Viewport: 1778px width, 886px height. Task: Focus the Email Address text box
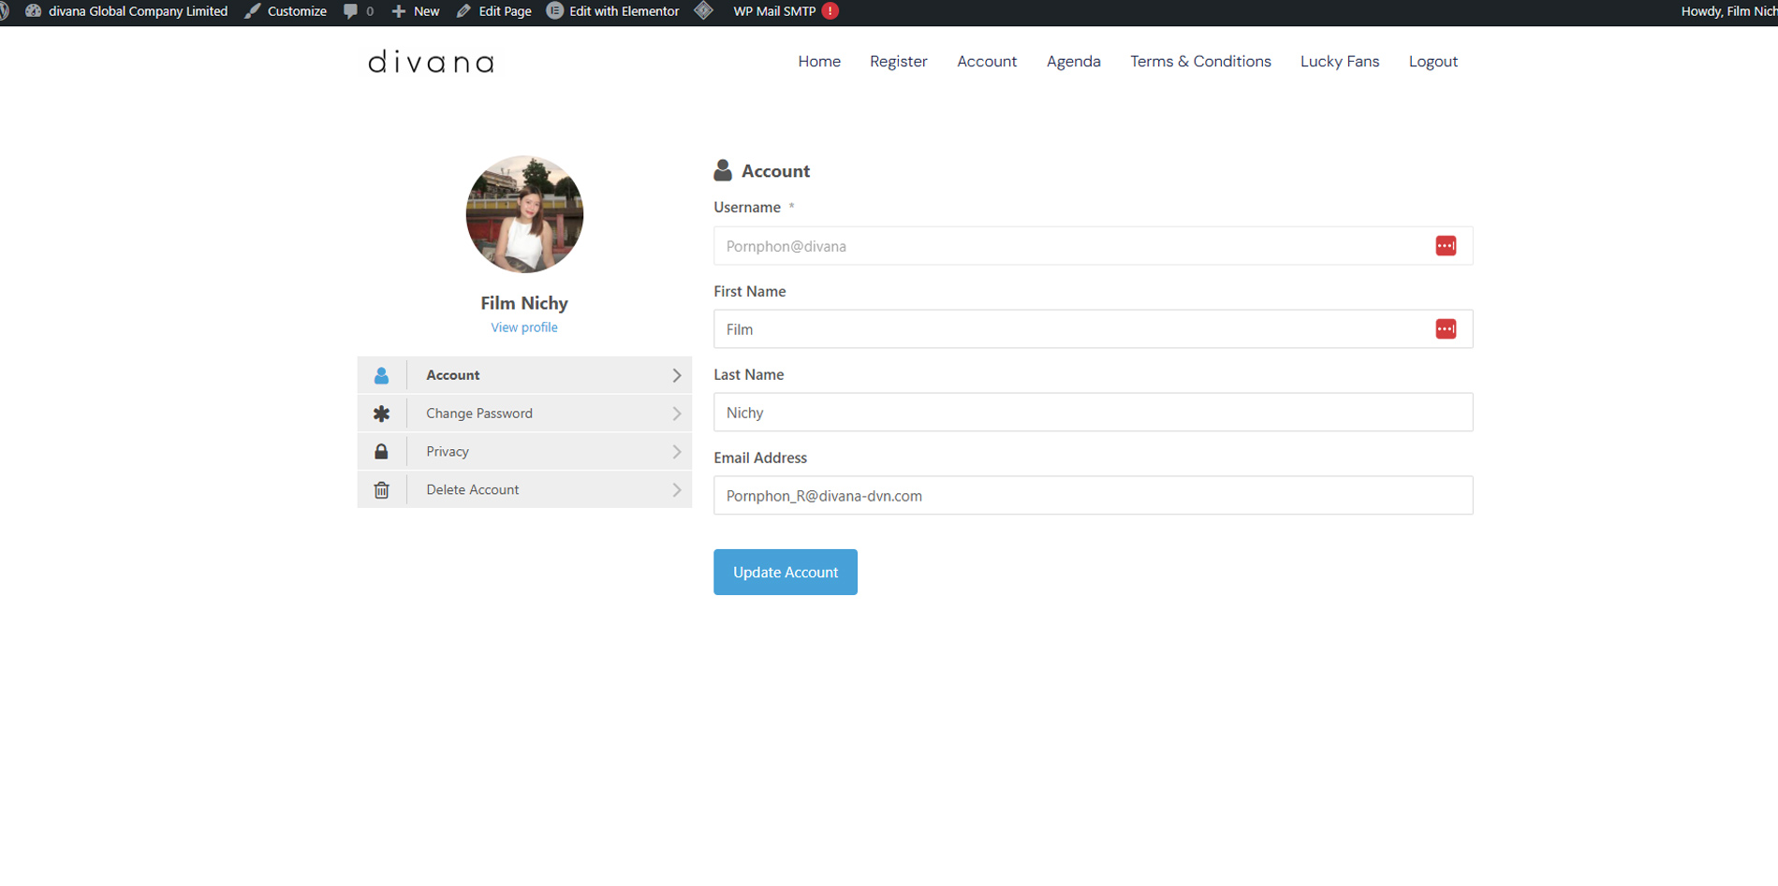coord(1092,496)
